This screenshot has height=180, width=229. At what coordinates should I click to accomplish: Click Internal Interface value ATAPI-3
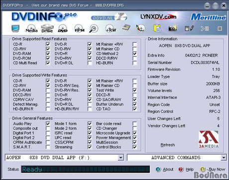pyautogui.click(x=213, y=97)
